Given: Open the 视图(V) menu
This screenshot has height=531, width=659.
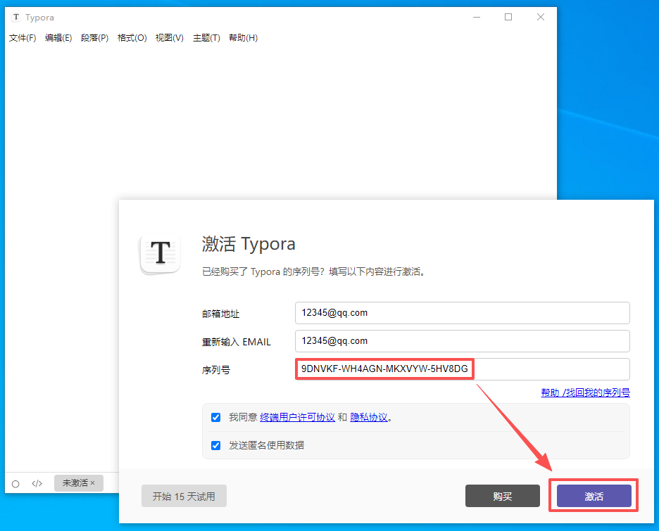Looking at the screenshot, I should pos(170,38).
